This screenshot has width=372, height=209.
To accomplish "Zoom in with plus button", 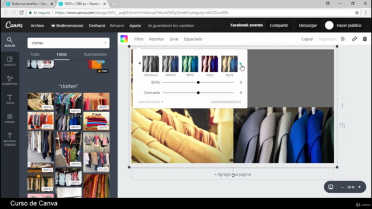I will point(359,187).
